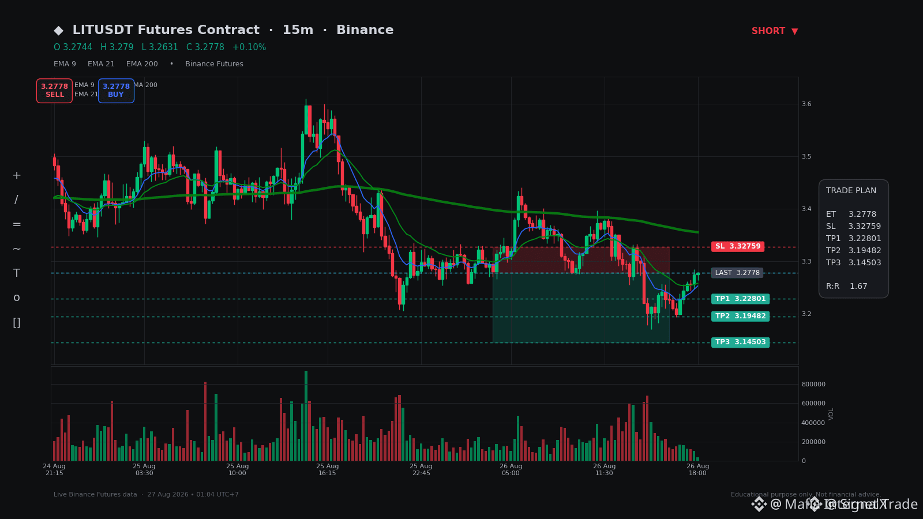Click the 3.5 price axis label
Image resolution: width=923 pixels, height=519 pixels.
pos(806,157)
